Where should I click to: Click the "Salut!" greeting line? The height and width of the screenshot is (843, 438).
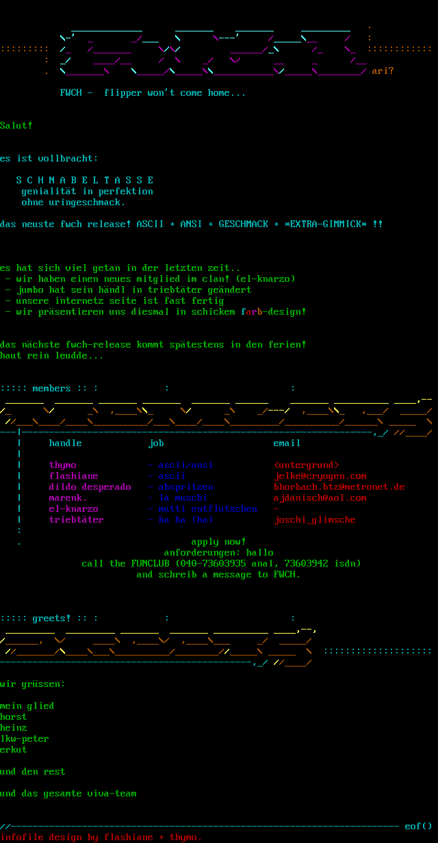coord(16,126)
